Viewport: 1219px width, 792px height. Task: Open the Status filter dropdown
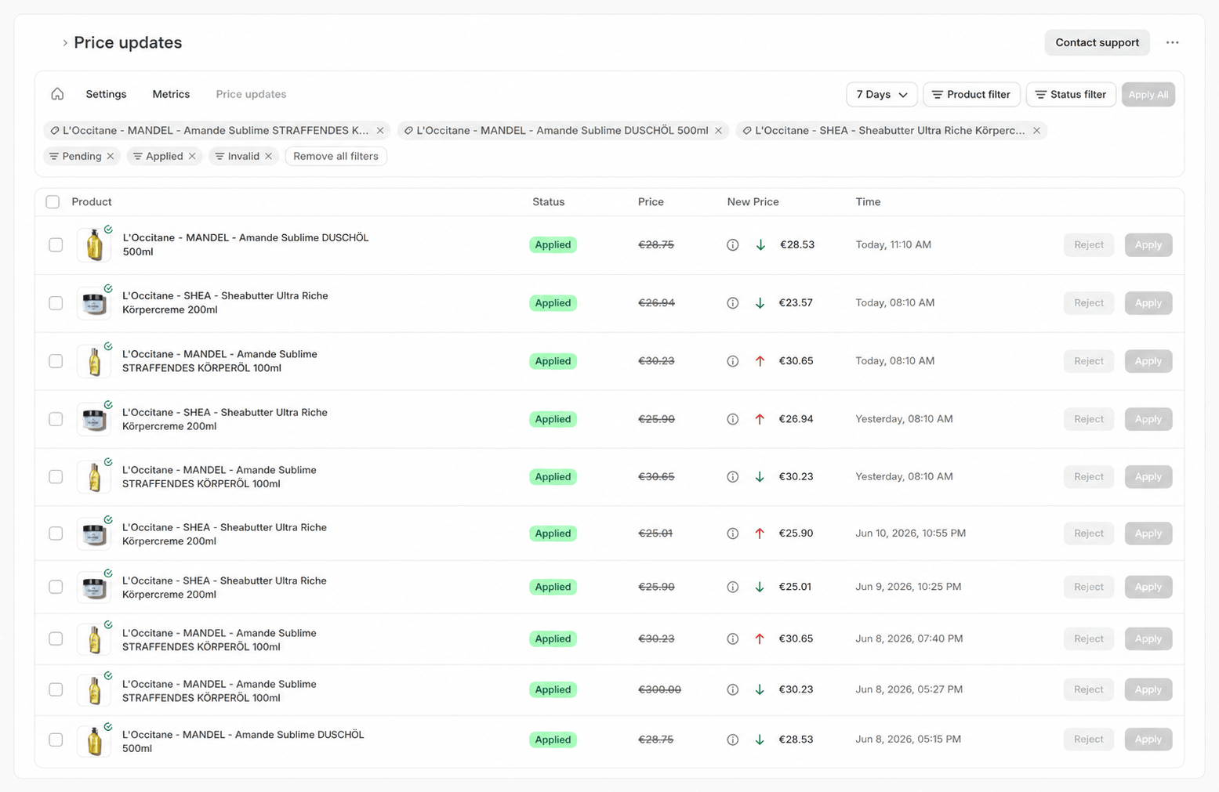(x=1071, y=95)
